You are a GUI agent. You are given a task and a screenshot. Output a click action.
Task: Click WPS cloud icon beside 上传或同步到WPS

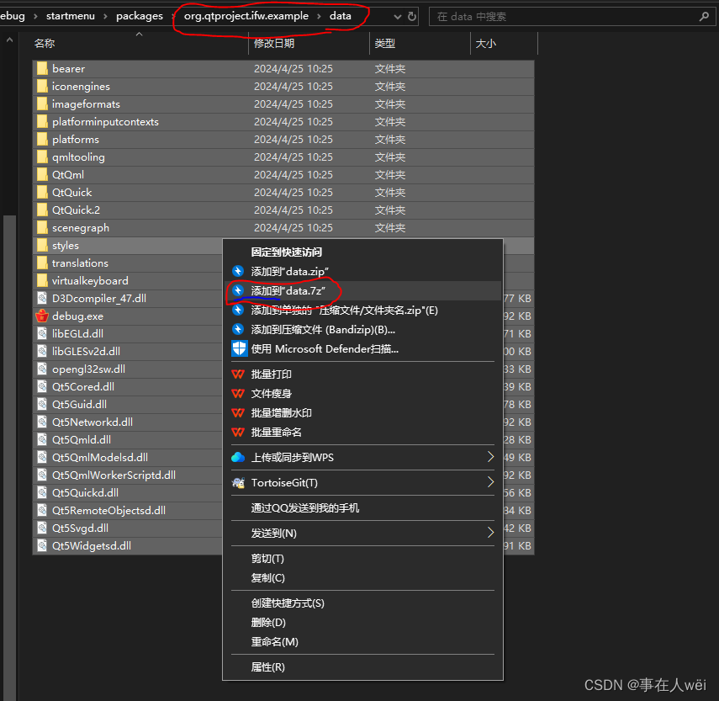click(x=238, y=458)
